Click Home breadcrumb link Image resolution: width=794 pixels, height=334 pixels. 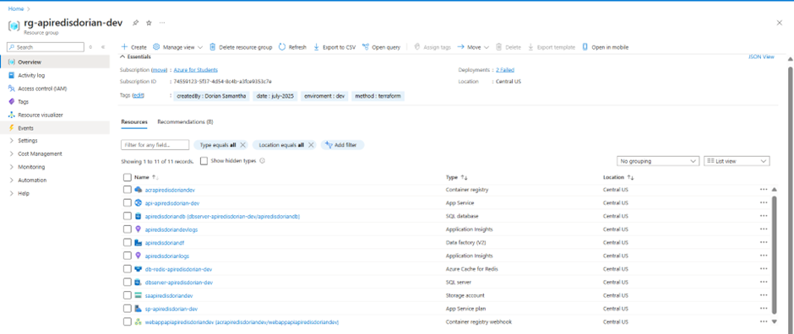tap(16, 8)
